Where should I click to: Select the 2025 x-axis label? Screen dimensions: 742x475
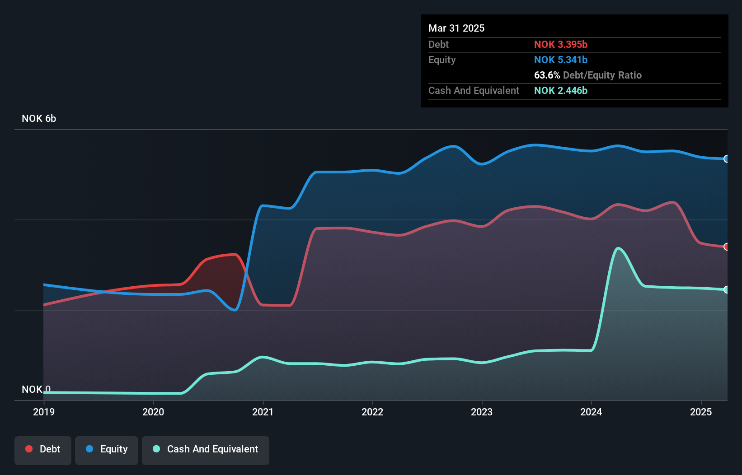[701, 412]
